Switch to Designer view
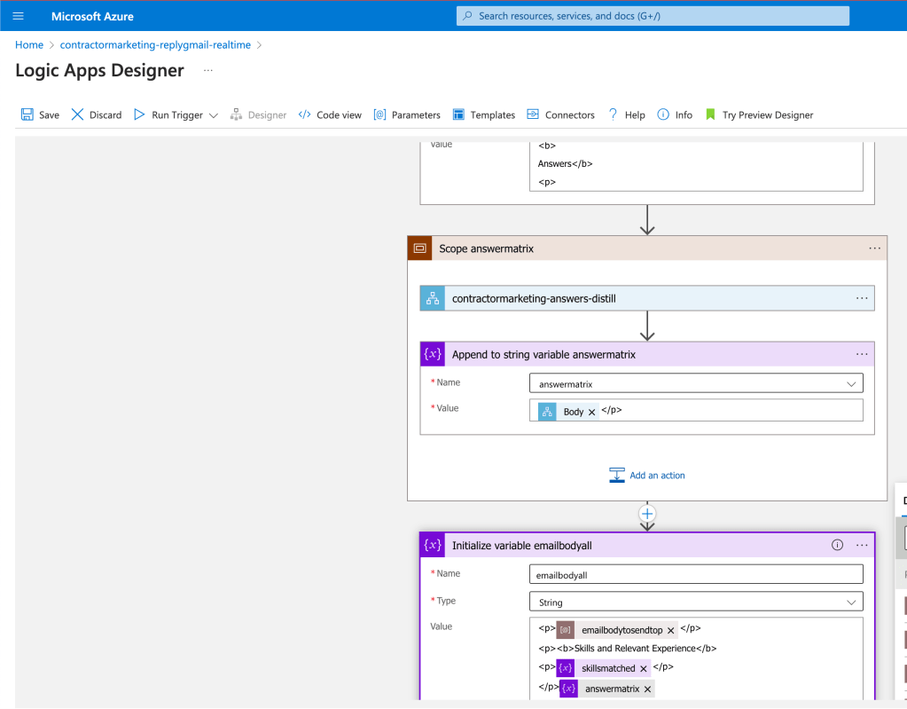907x709 pixels. click(x=259, y=114)
